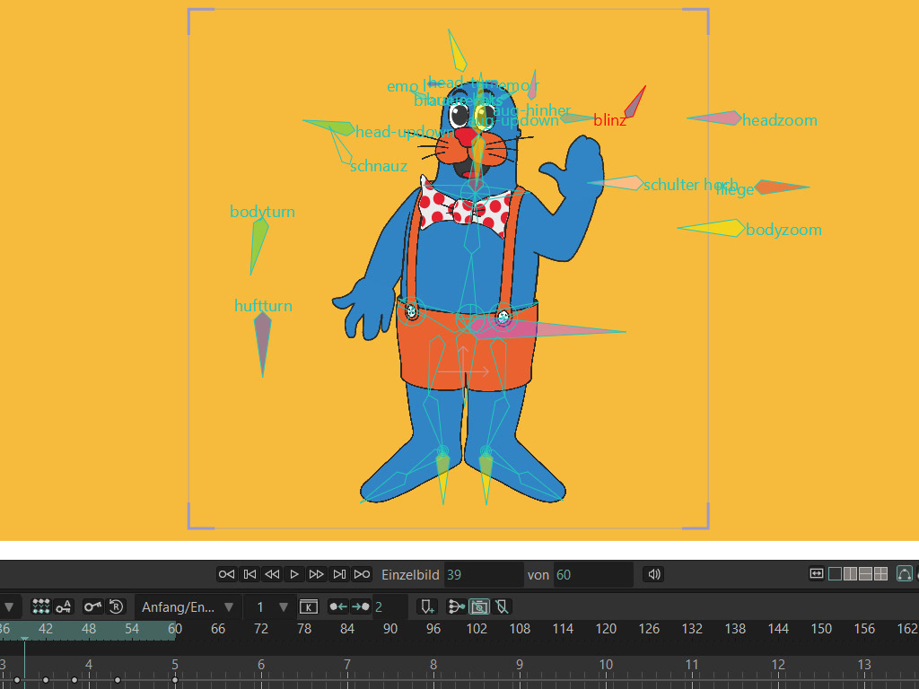The height and width of the screenshot is (689, 919).
Task: Click the fit-width double-arrow icon
Action: point(817,573)
